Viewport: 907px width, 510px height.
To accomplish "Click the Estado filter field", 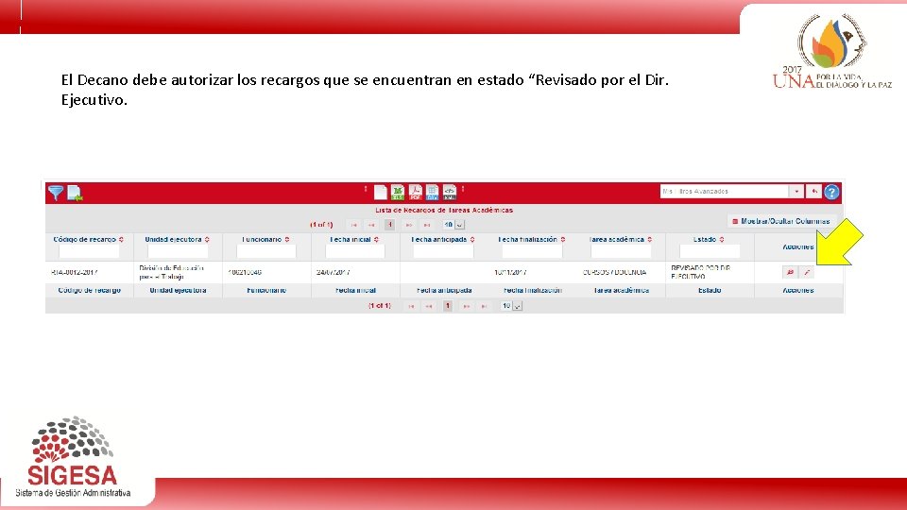I will coord(710,251).
